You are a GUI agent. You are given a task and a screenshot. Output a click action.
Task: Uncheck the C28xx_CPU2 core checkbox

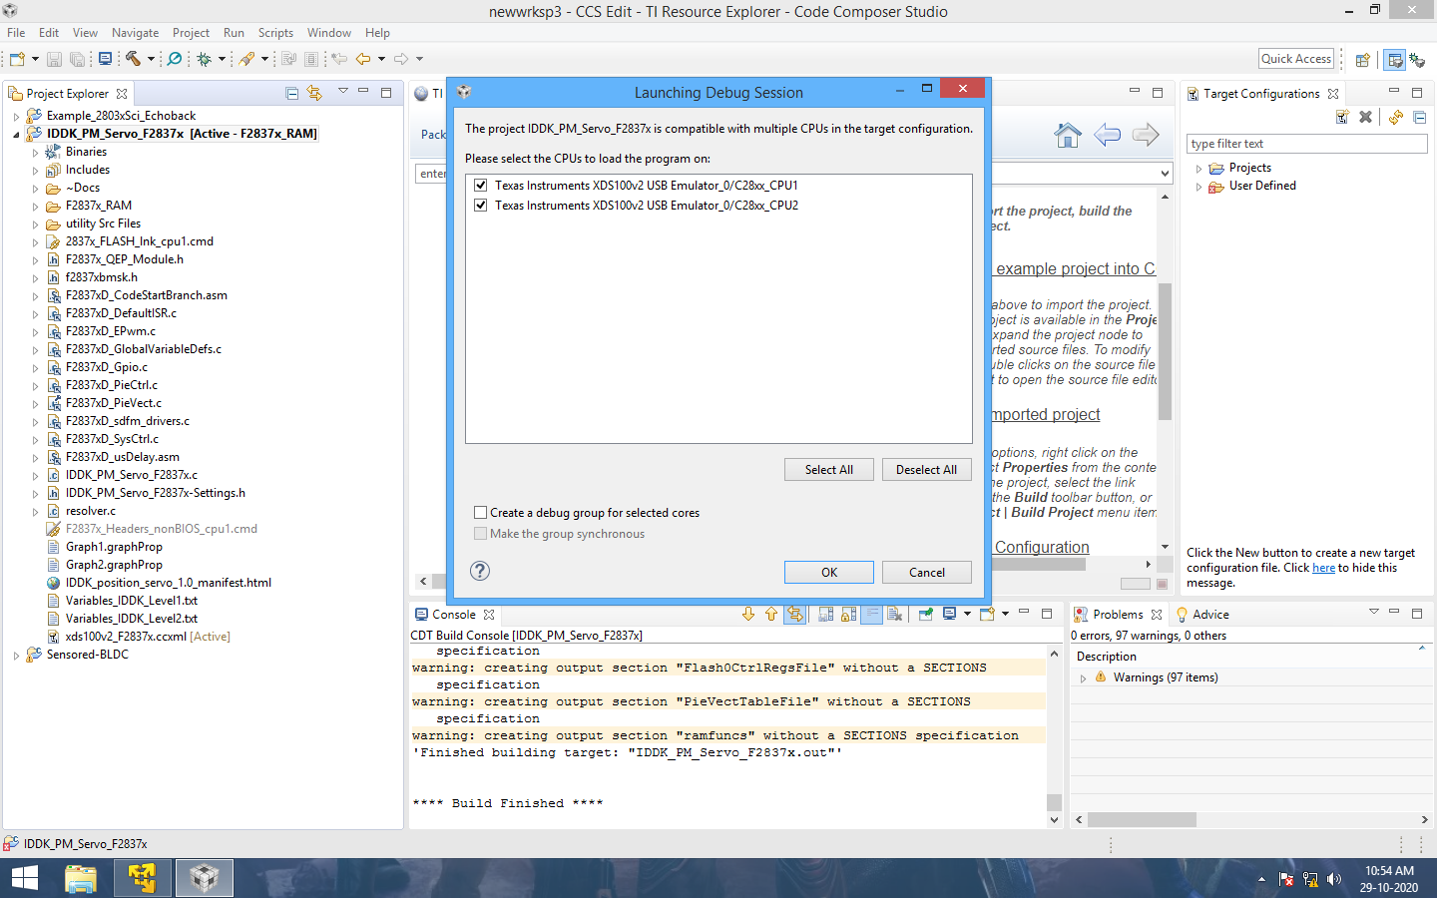click(x=481, y=205)
